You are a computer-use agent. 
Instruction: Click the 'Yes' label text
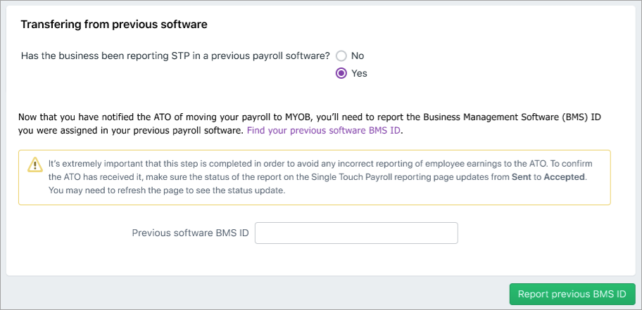pyautogui.click(x=359, y=73)
